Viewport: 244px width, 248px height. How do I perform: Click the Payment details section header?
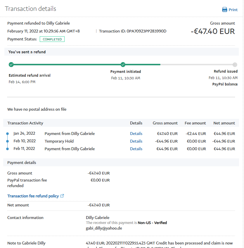click(x=22, y=163)
